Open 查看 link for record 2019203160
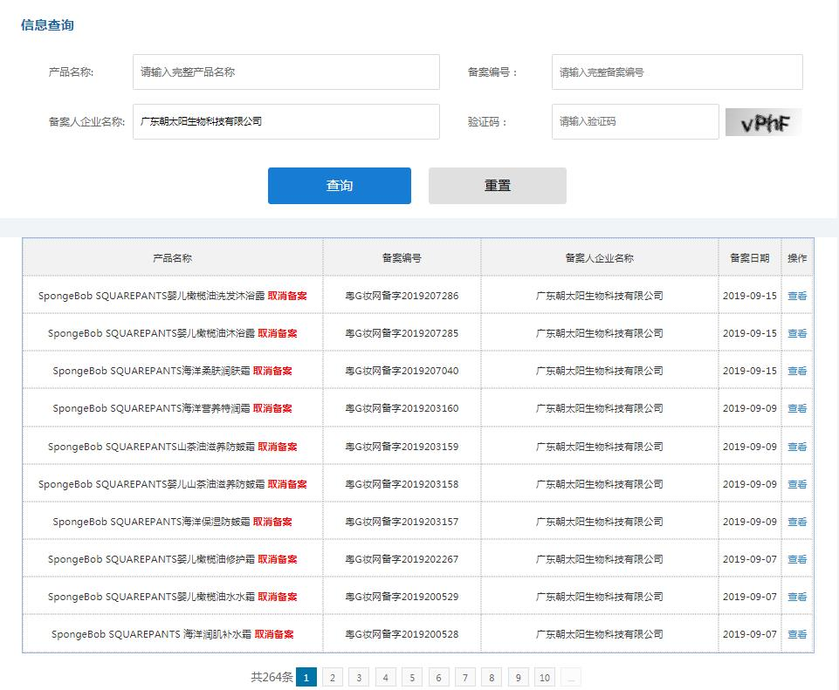This screenshot has width=839, height=690. (796, 408)
